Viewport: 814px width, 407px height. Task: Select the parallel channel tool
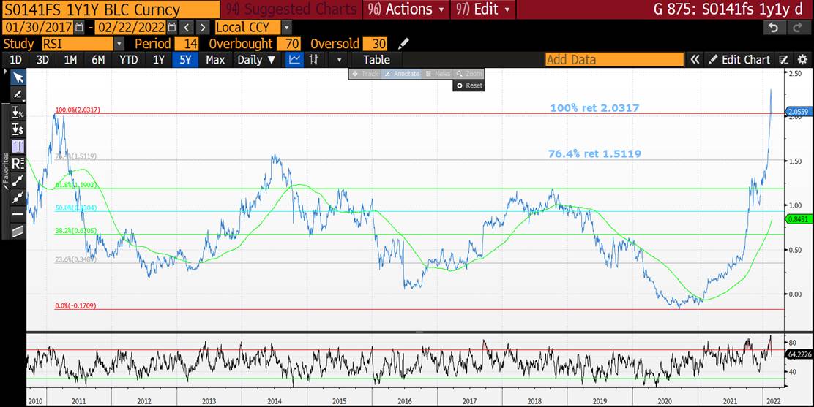pos(18,231)
